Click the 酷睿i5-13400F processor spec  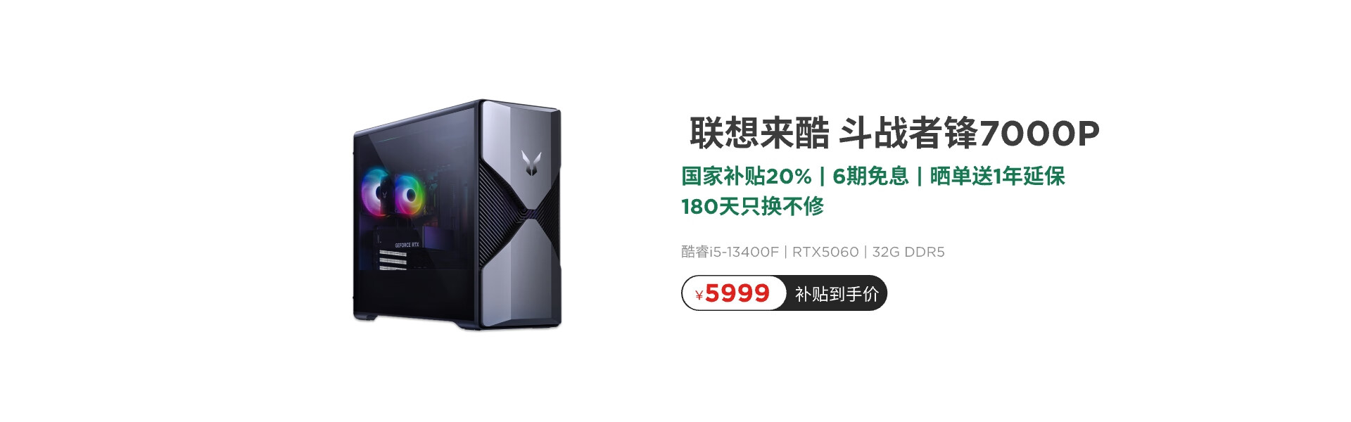tap(730, 252)
